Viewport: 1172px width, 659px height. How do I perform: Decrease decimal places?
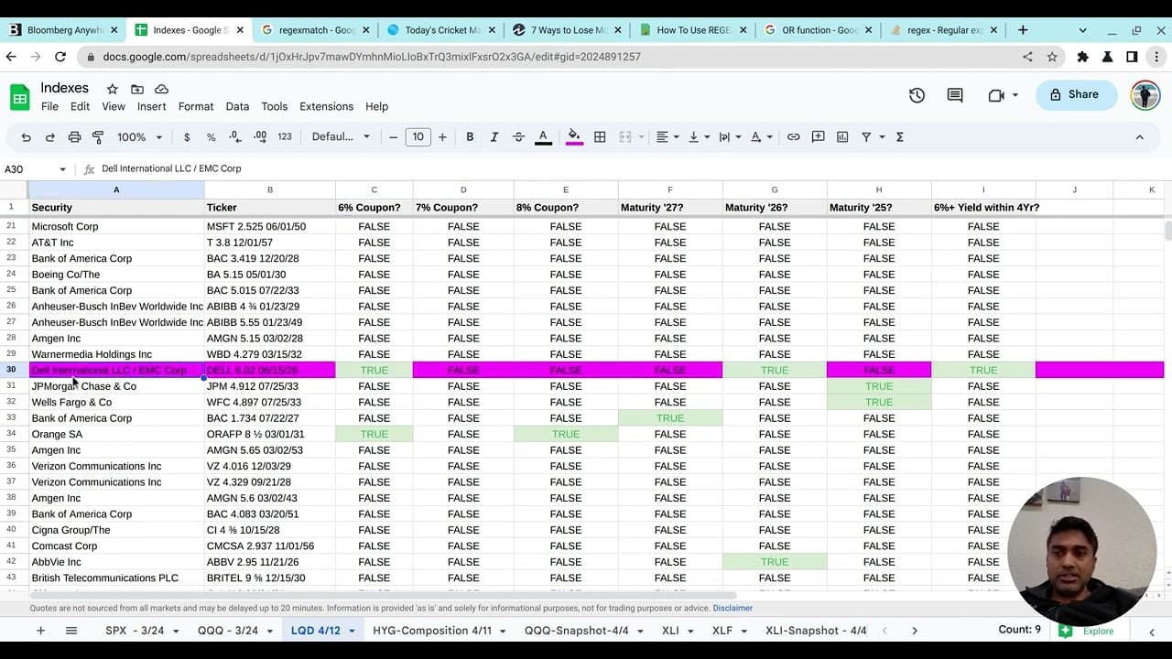coord(235,137)
